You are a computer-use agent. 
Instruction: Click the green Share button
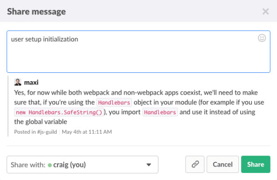pos(256,164)
